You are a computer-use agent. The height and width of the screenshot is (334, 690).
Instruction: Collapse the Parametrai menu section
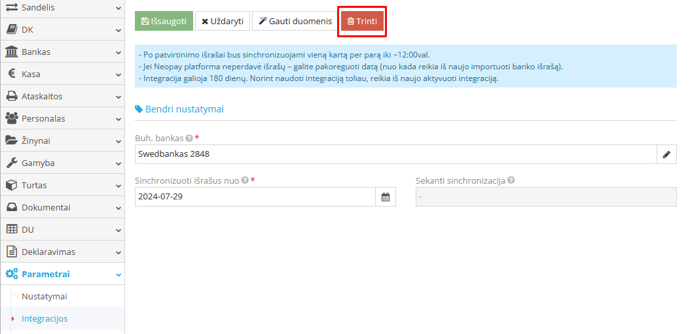tap(118, 275)
